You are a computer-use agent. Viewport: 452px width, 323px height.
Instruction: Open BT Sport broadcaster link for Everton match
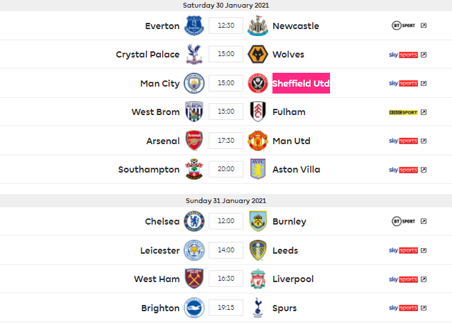408,26
